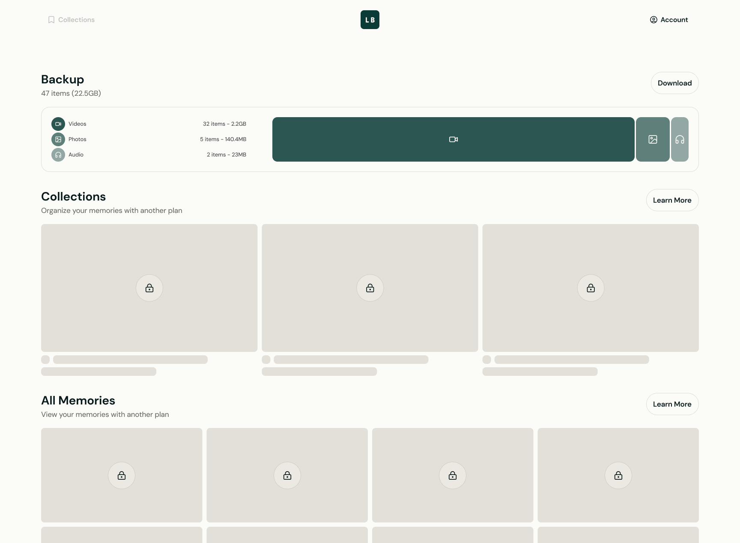740x543 pixels.
Task: Click the 'Organize your memories with another plan' text
Action: tap(112, 210)
